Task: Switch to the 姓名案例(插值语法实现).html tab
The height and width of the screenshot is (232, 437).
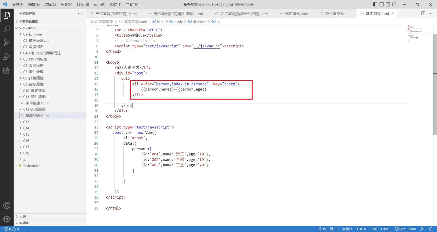Action: click(x=244, y=14)
